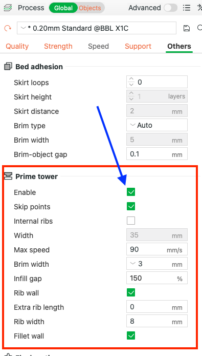Disable the prime tower Enable checkbox
The height and width of the screenshot is (356, 202).
pos(131,192)
